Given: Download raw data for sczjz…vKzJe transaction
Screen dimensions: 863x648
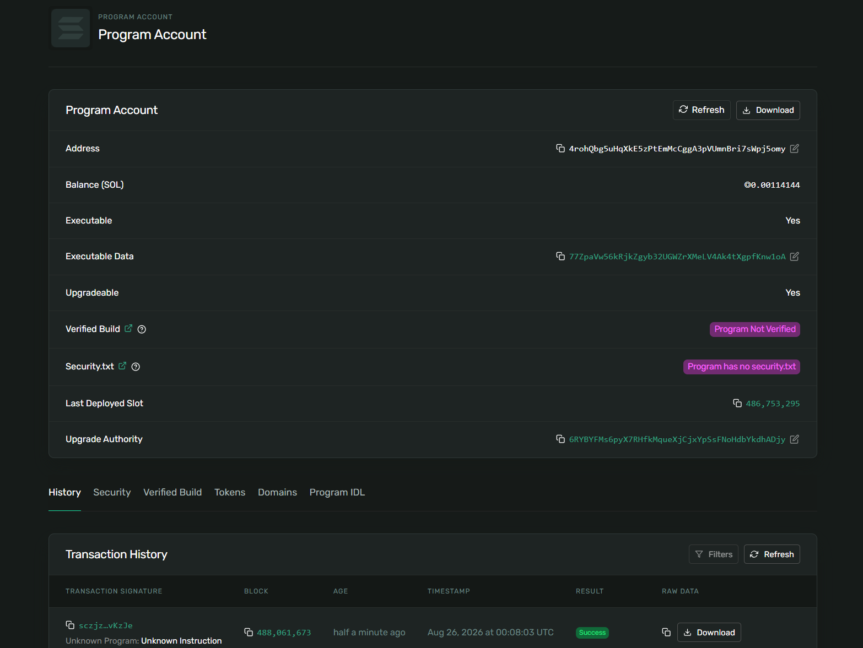Looking at the screenshot, I should (x=709, y=633).
